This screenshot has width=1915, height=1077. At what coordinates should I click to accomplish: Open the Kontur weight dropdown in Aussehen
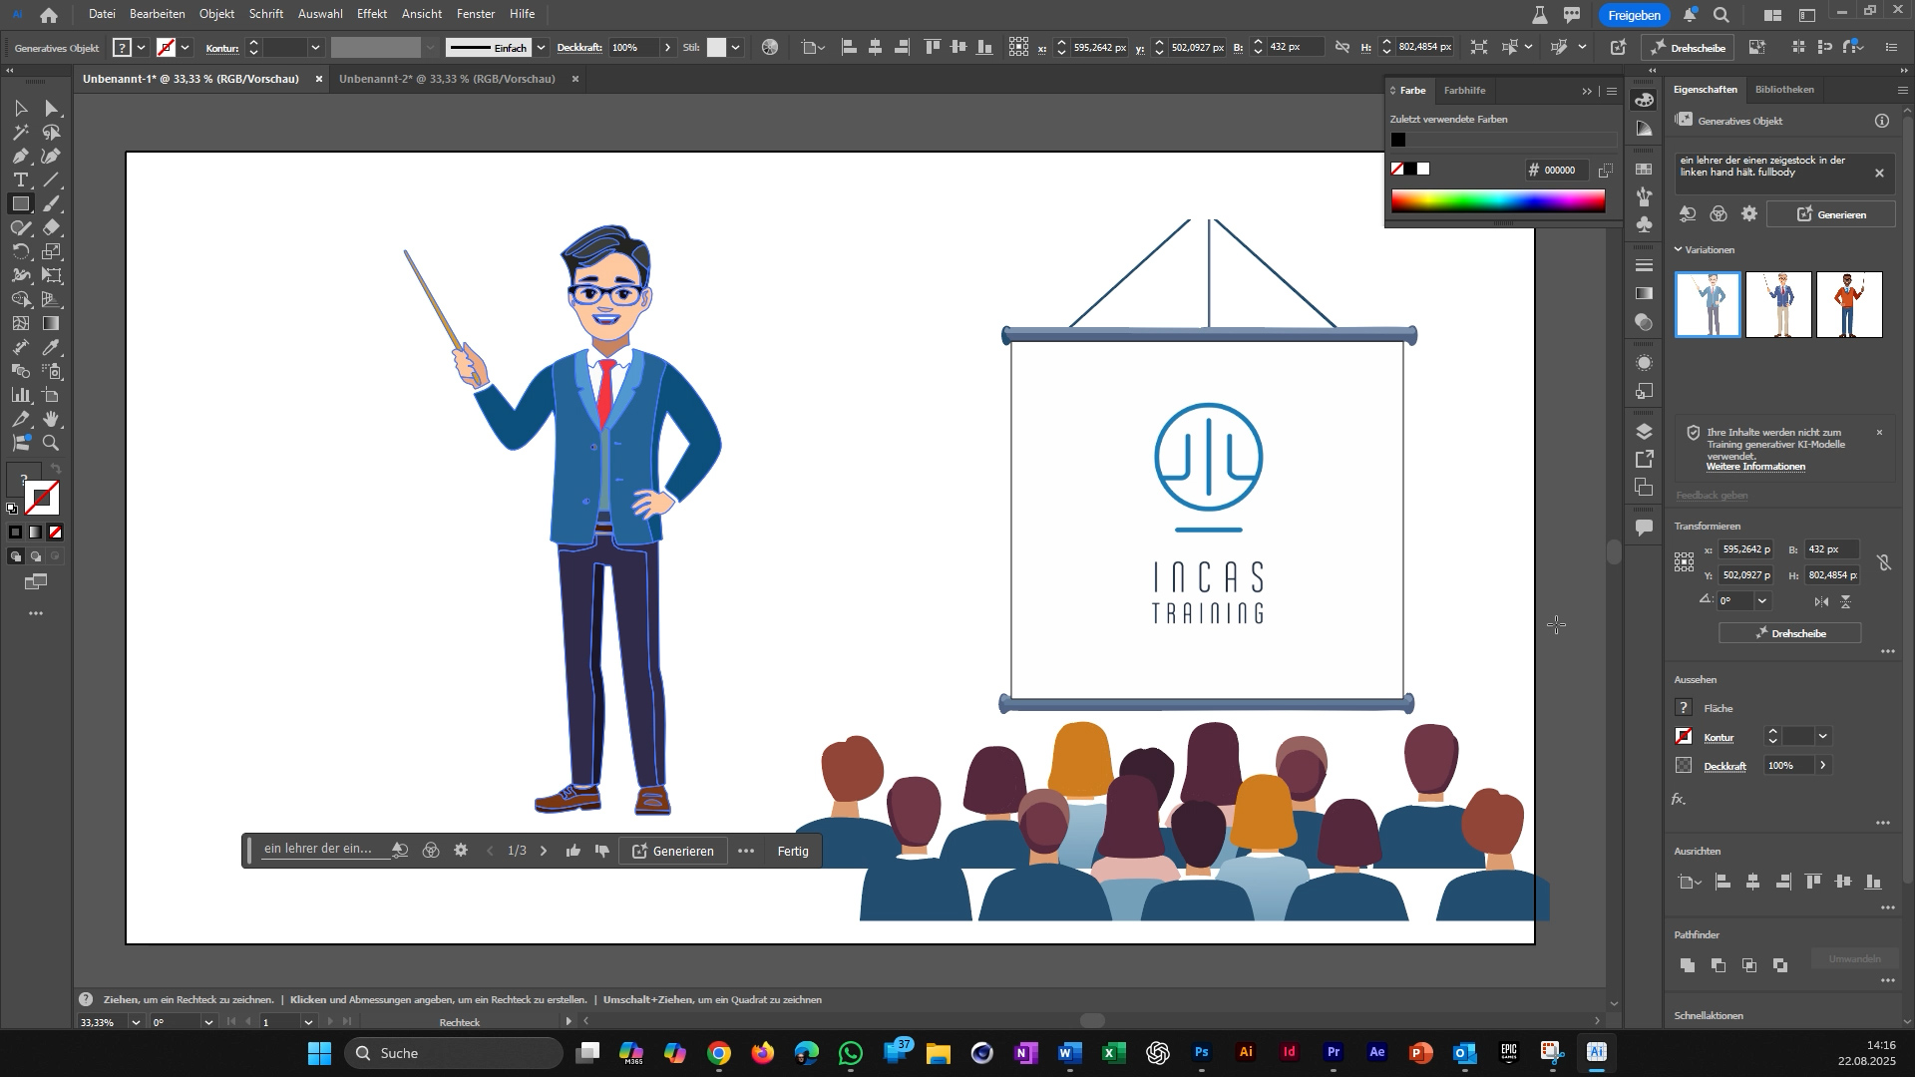point(1822,736)
